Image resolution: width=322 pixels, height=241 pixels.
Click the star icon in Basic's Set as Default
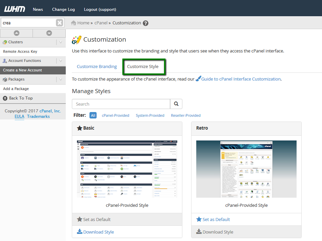(x=80, y=219)
